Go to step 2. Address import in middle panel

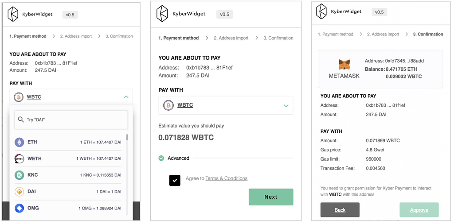point(231,38)
